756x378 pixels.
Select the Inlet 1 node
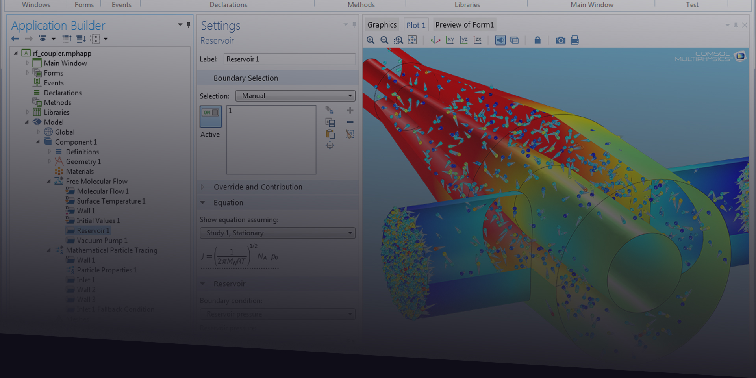click(86, 280)
